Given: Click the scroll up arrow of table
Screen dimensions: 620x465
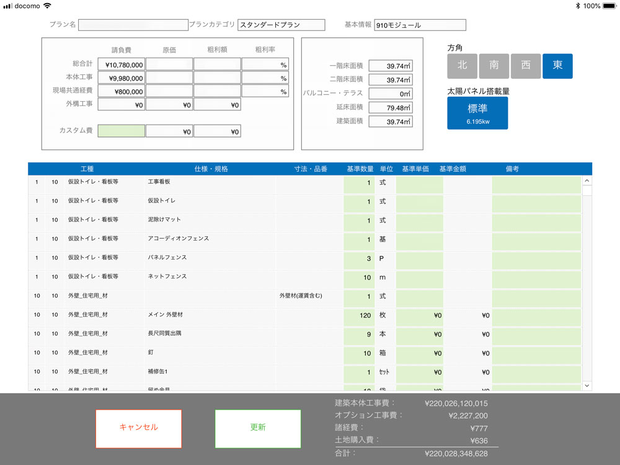Looking at the screenshot, I should (587, 180).
